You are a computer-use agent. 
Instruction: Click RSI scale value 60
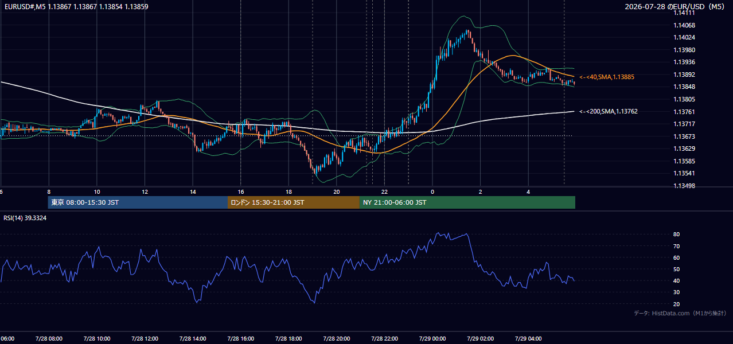677,257
